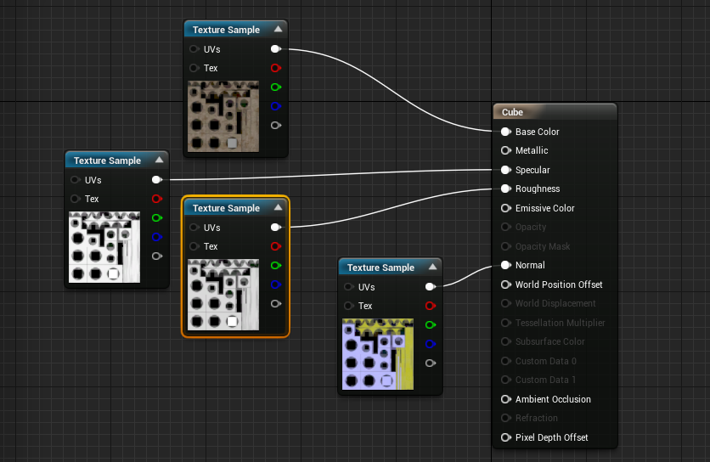
Task: Click the Roughness input pin on Cube node
Action: point(505,189)
